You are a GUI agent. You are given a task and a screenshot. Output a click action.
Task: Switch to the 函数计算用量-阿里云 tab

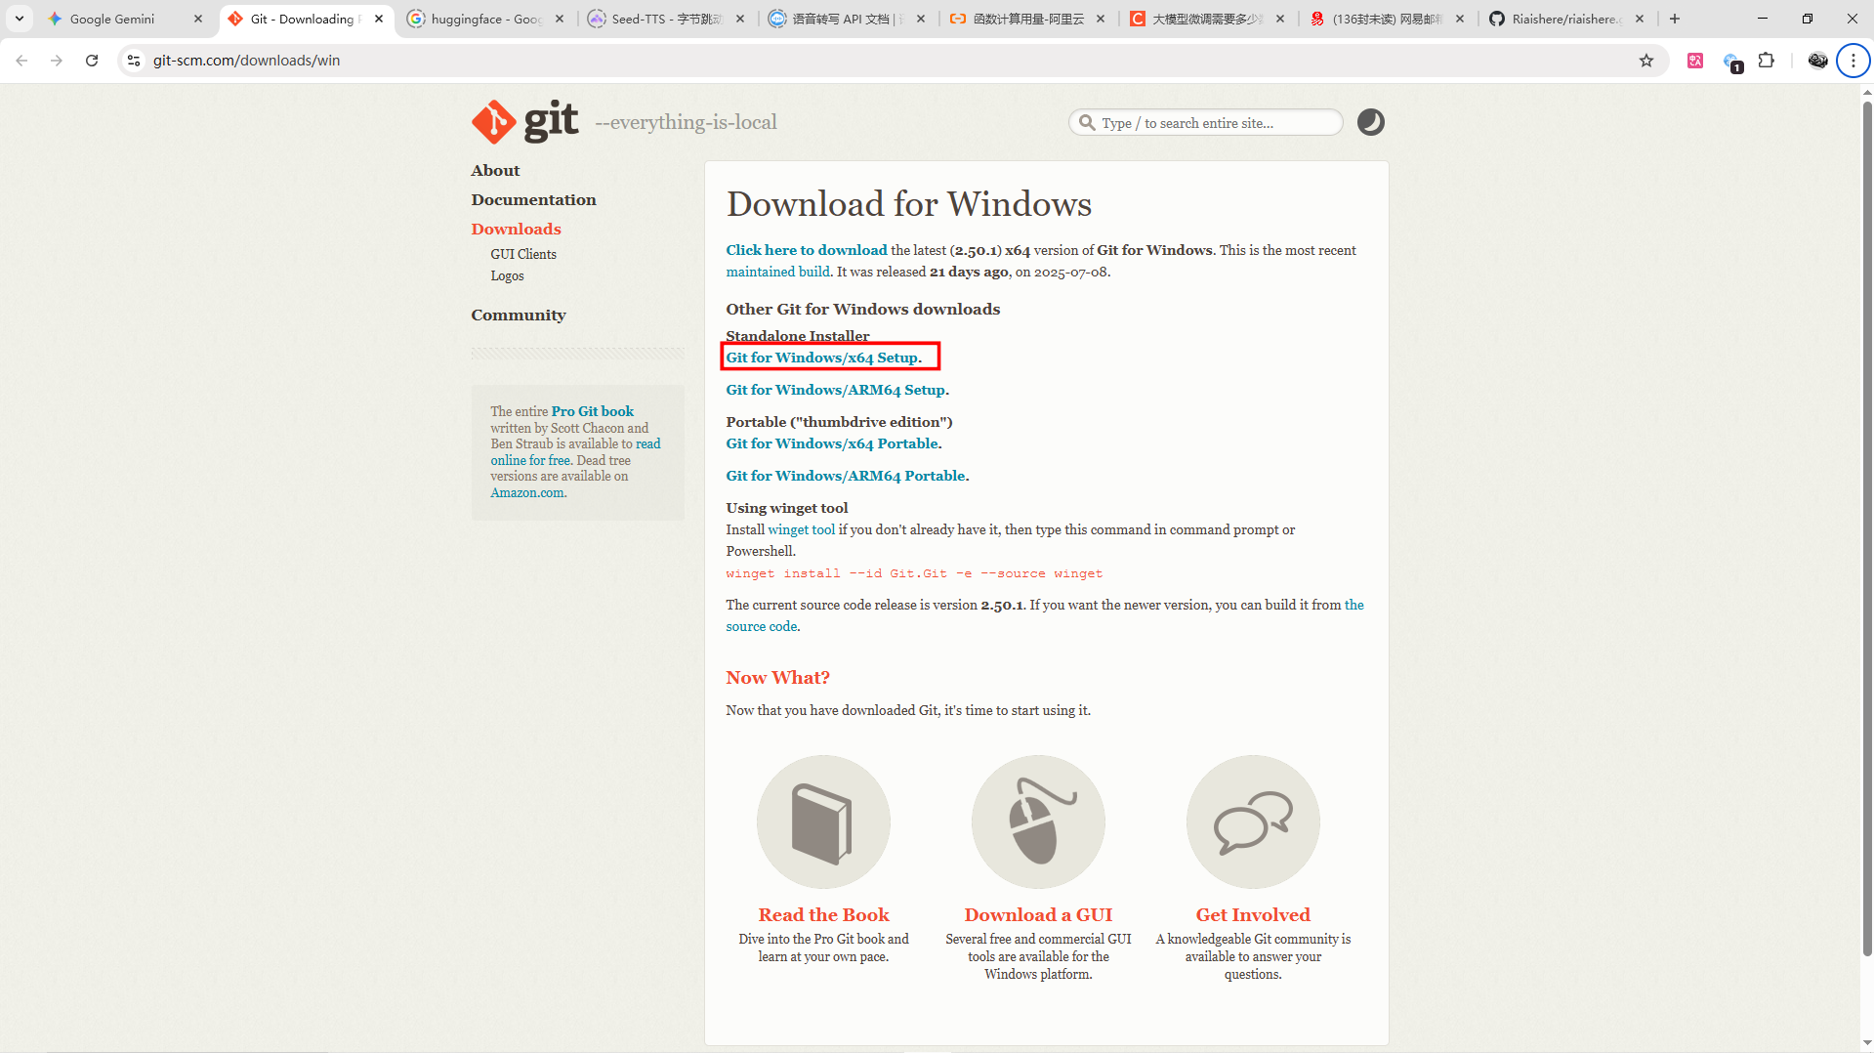(1028, 19)
